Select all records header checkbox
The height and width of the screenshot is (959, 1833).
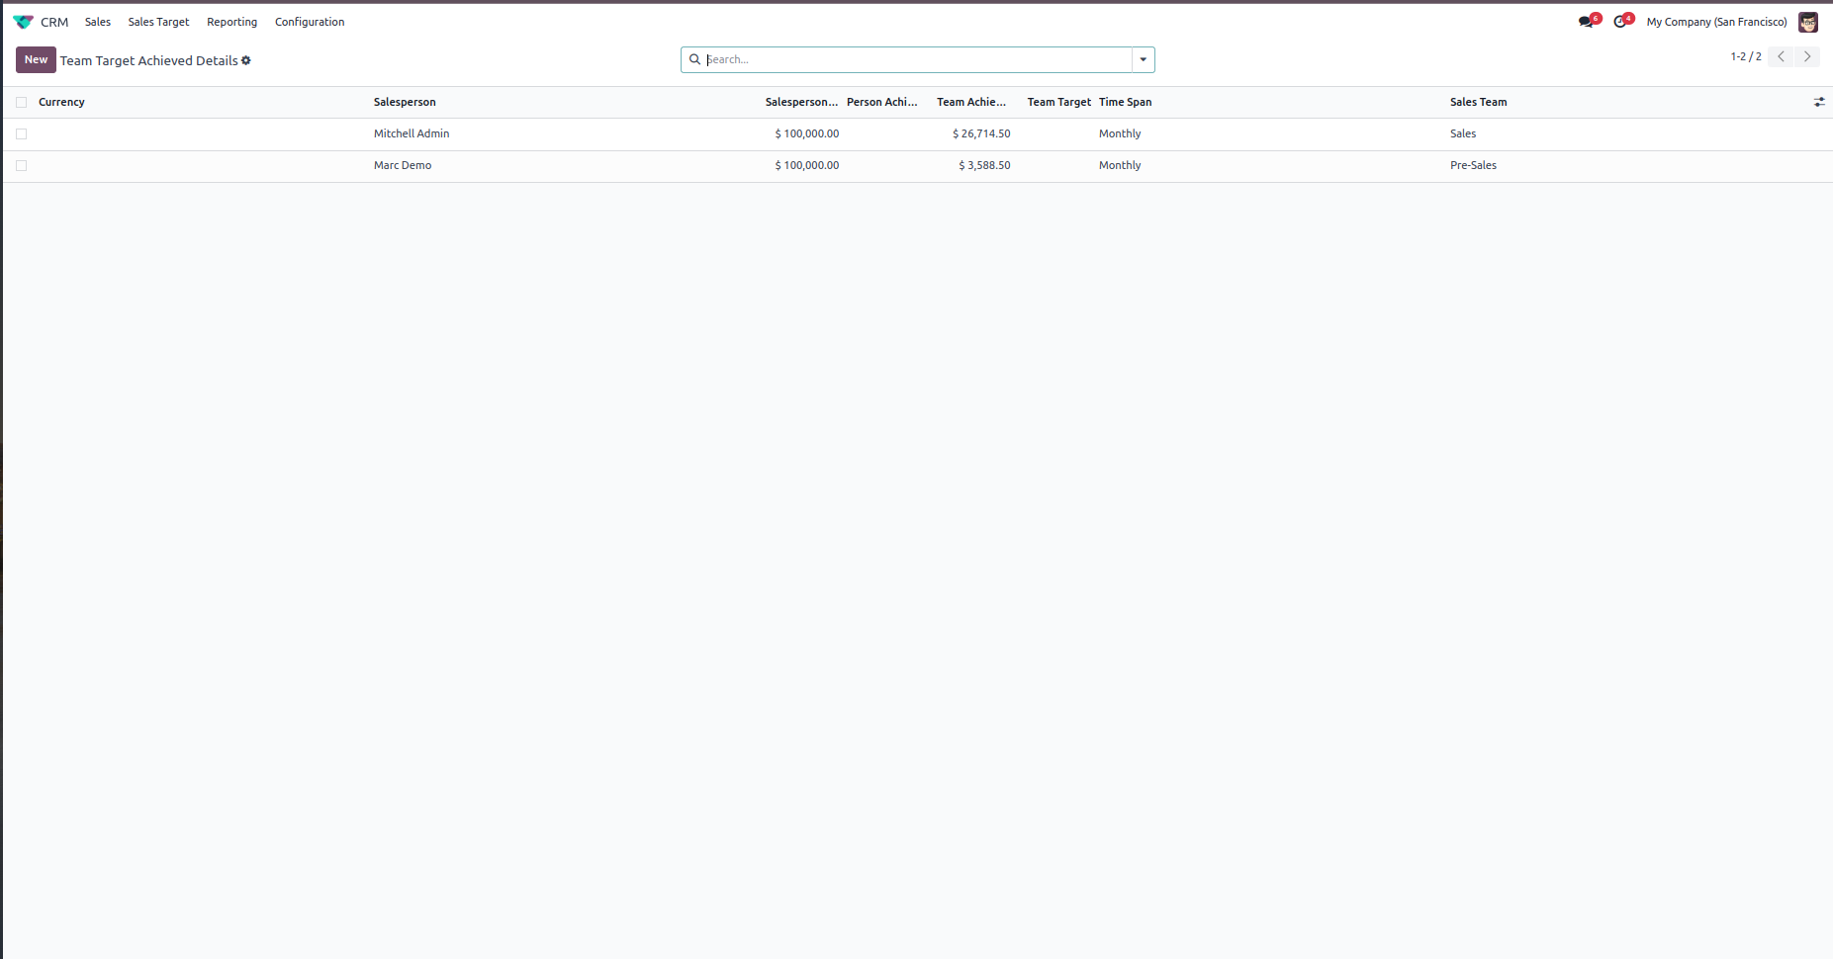coord(22,102)
